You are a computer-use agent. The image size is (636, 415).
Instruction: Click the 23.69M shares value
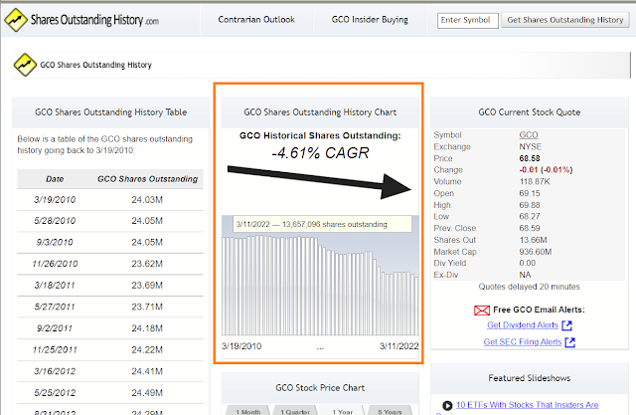pos(147,286)
